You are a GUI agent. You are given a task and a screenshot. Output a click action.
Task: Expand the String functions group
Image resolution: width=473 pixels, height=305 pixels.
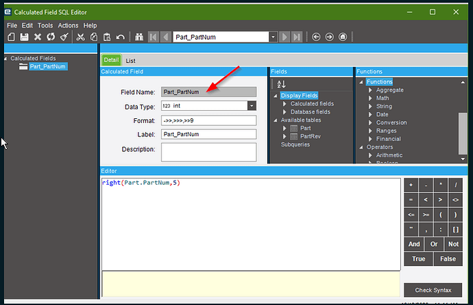[x=370, y=106]
